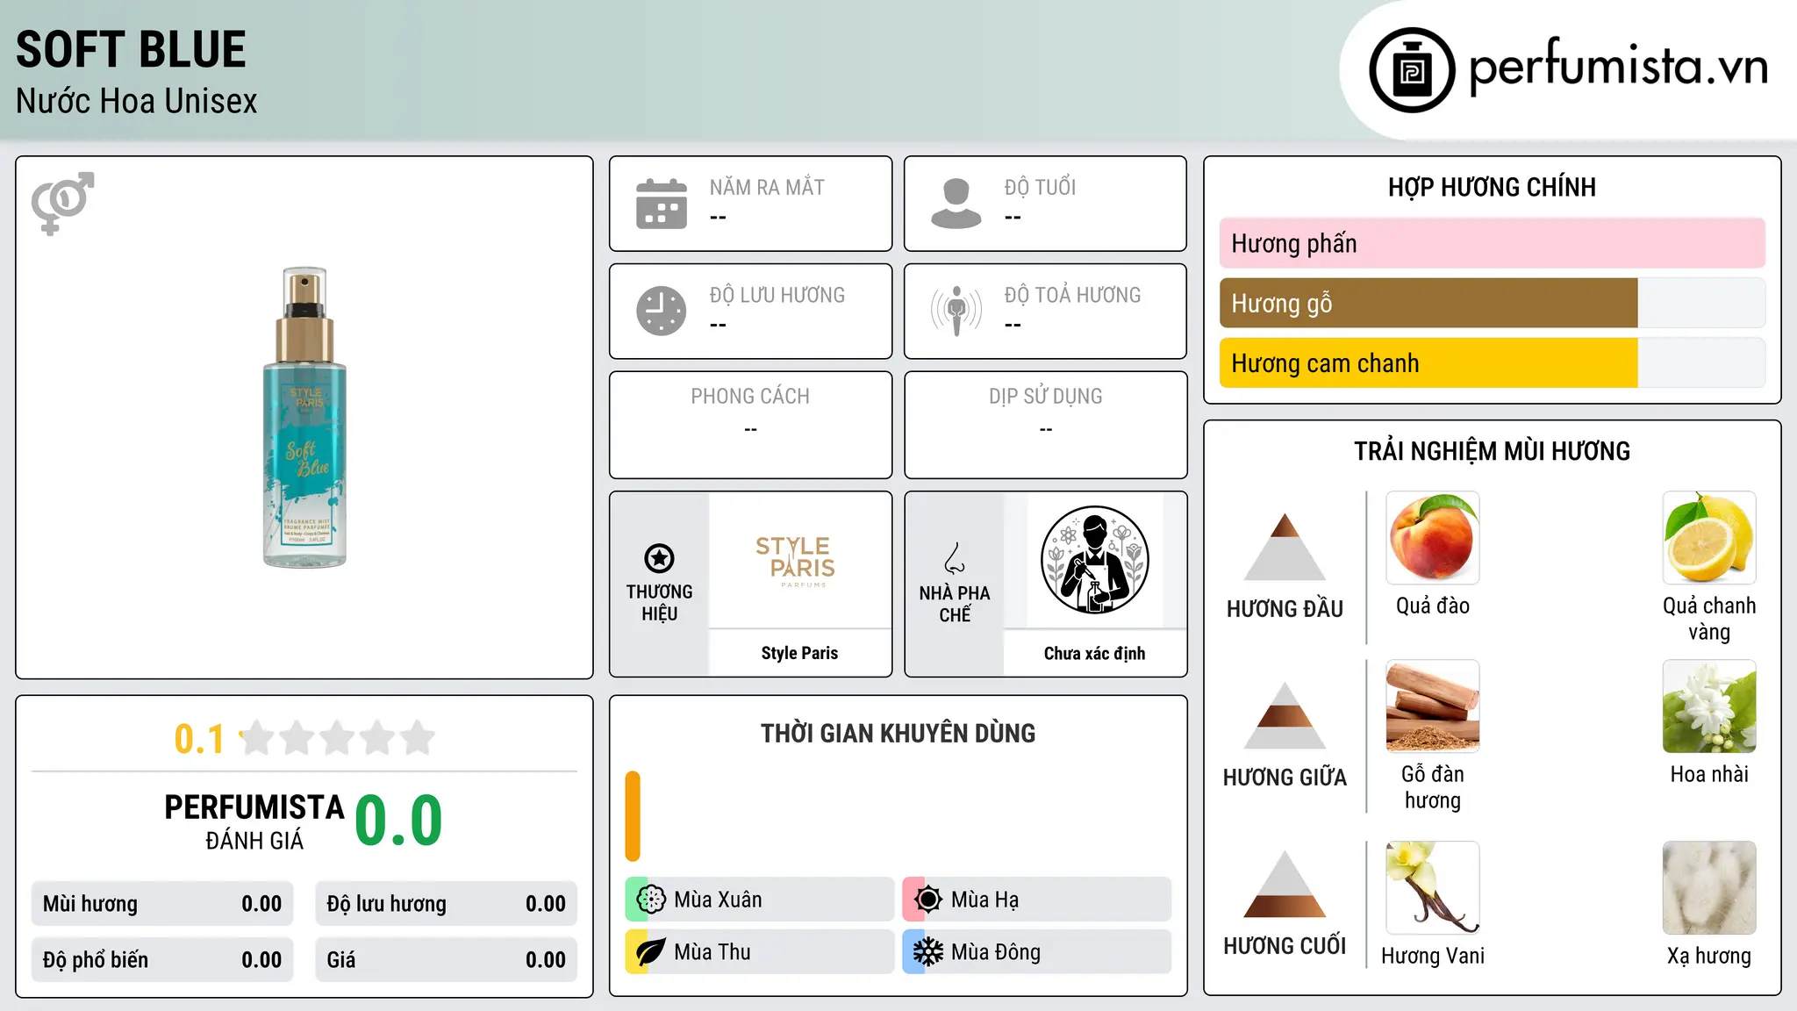Click the Độ tuổi label
1797x1011 pixels.
1040,187
